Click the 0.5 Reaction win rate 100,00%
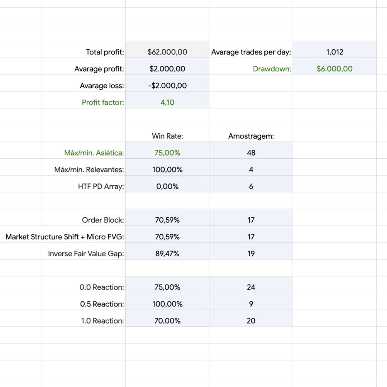This screenshot has width=387, height=387. click(167, 304)
